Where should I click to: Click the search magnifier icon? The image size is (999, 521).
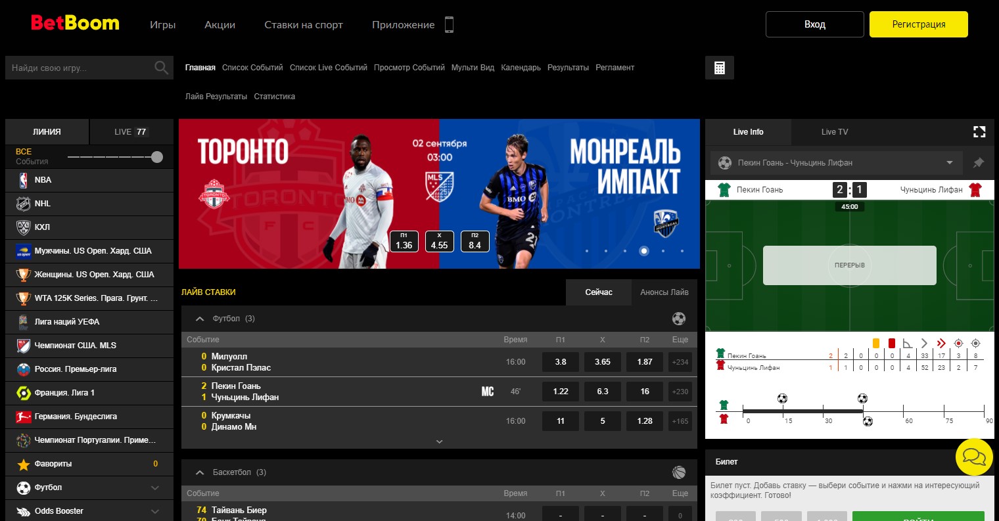(x=161, y=68)
